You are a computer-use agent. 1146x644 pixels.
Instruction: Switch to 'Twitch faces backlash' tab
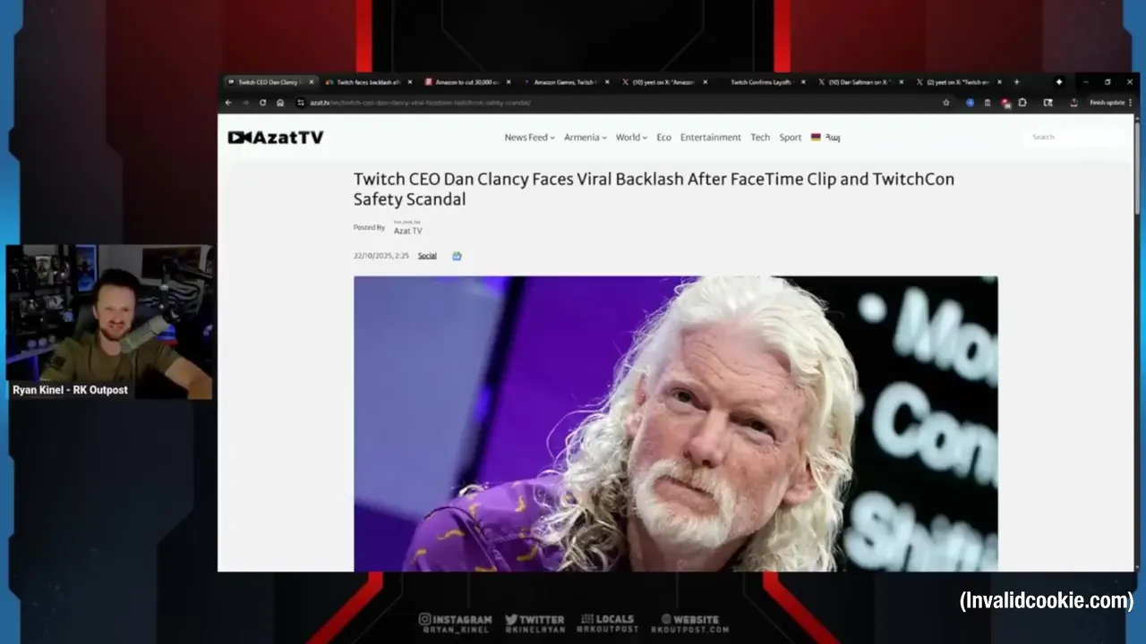click(x=368, y=82)
